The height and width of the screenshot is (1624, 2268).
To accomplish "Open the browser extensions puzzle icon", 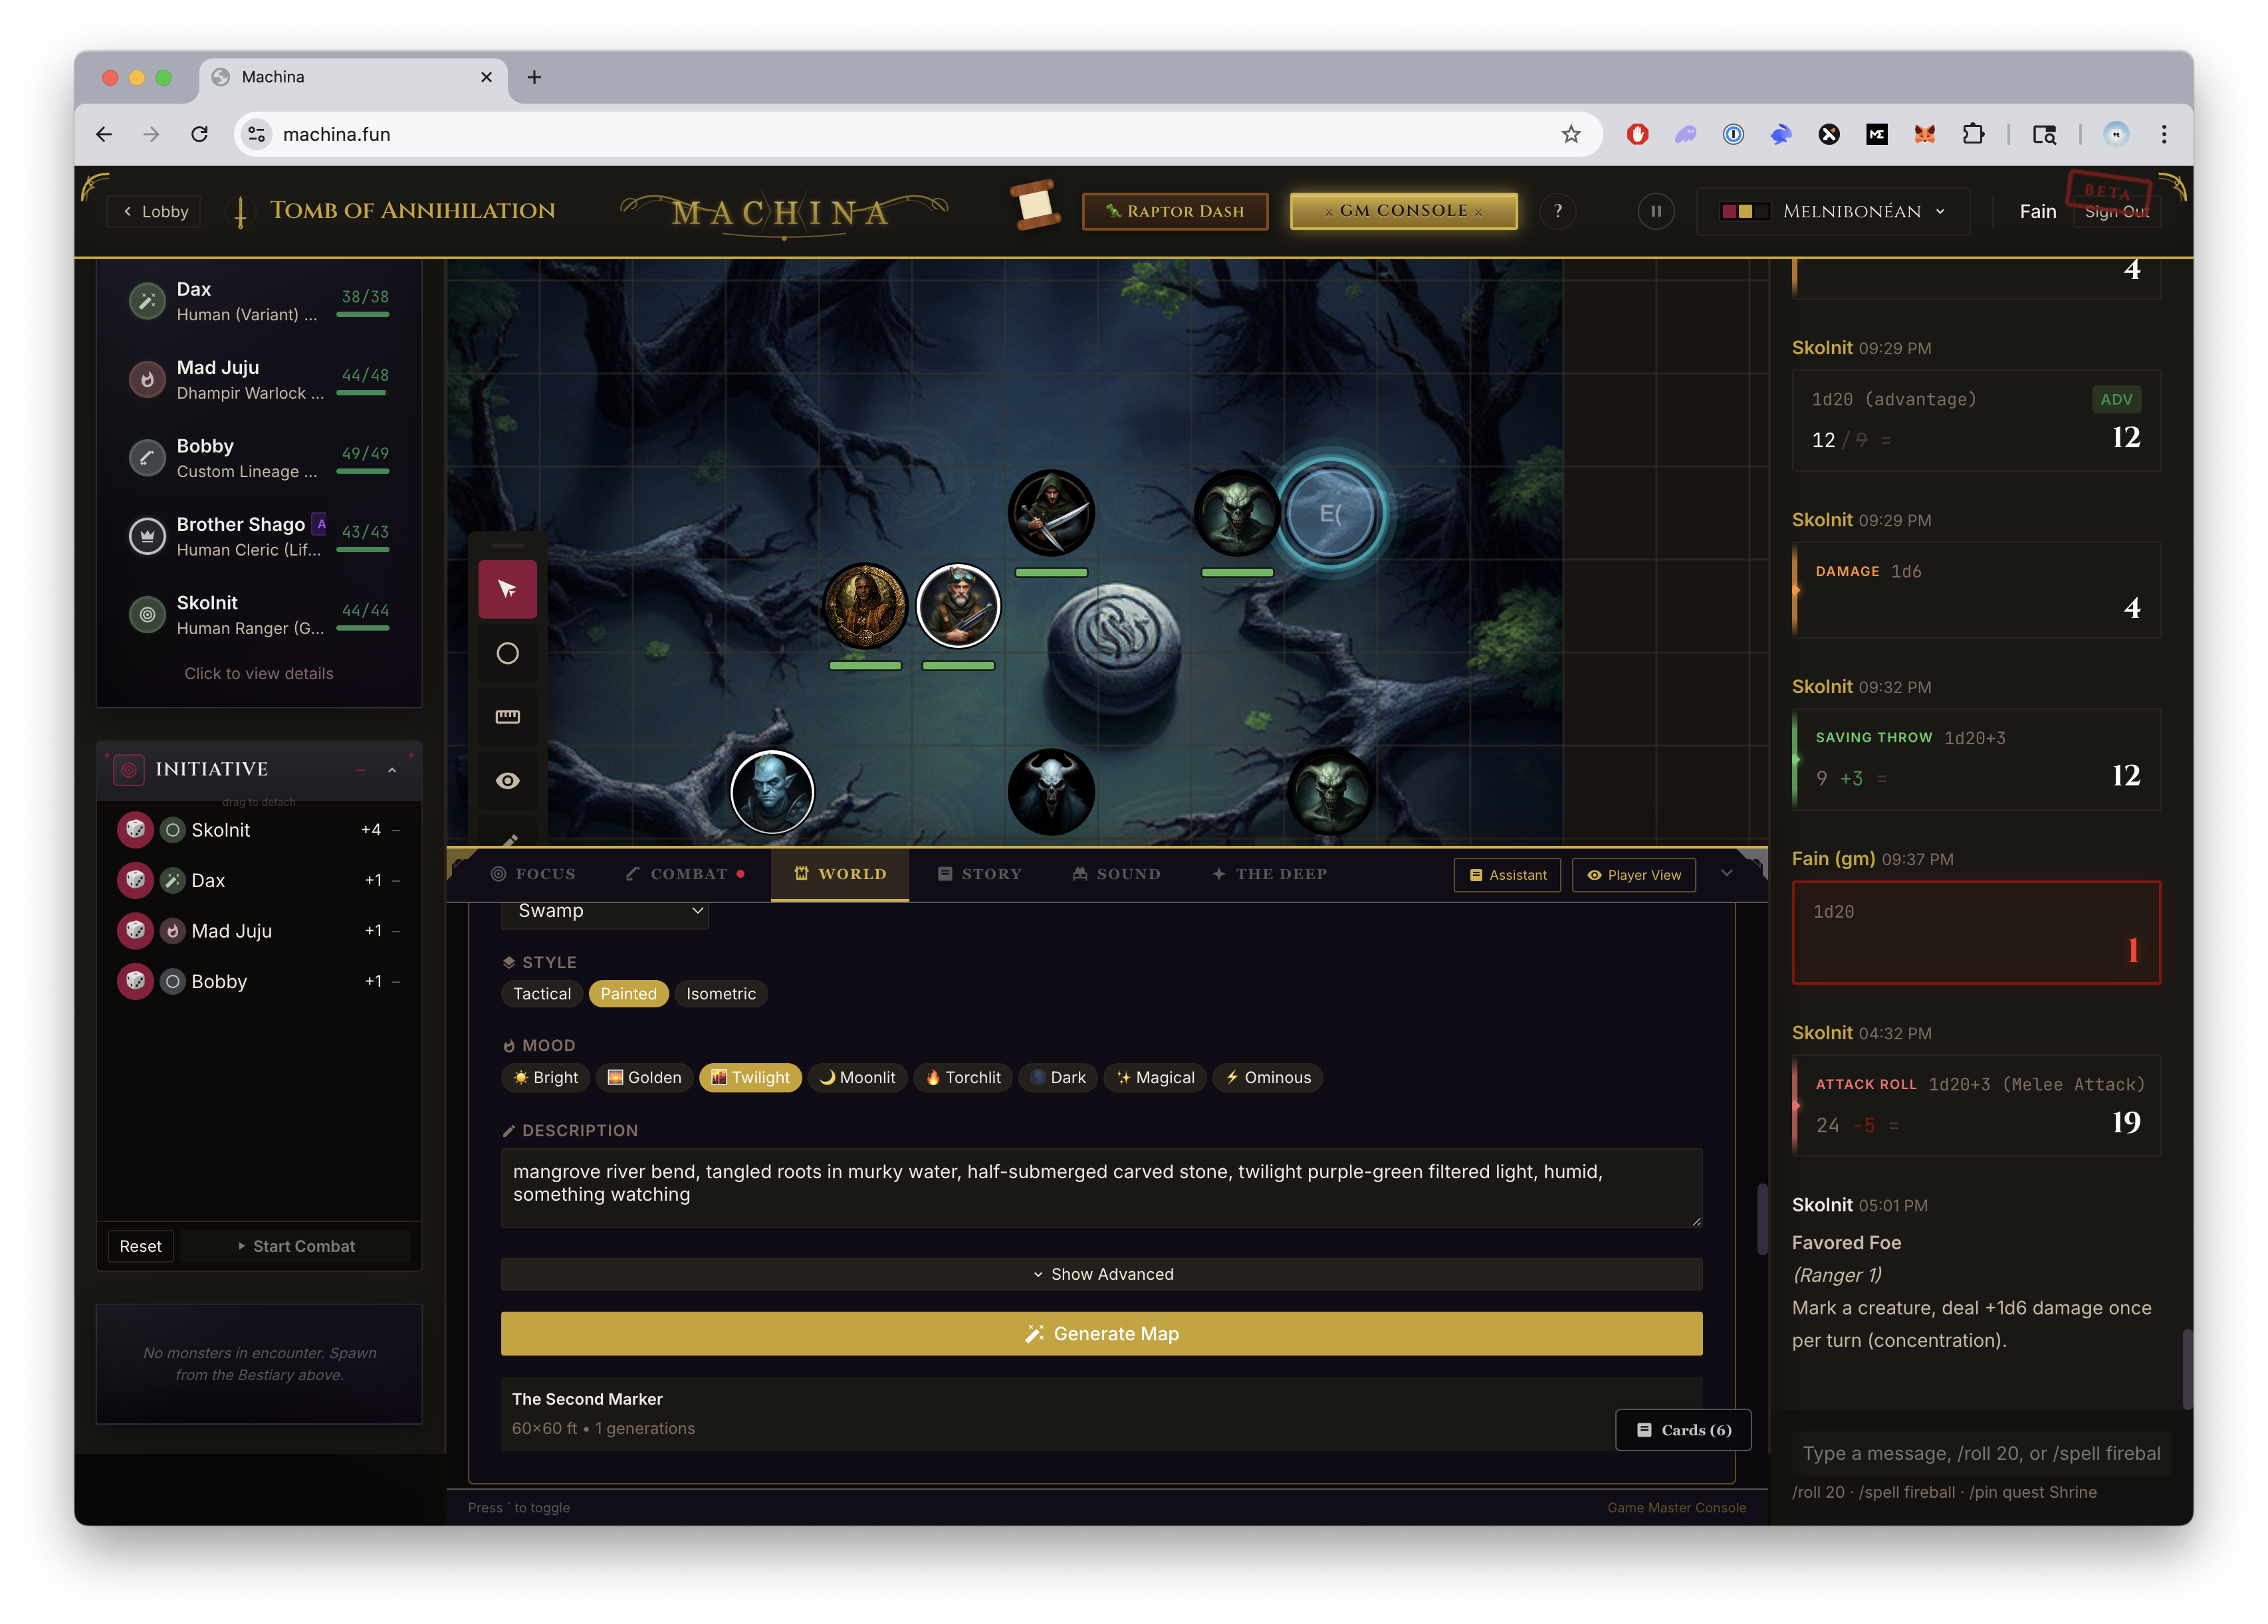I will pyautogui.click(x=1972, y=134).
